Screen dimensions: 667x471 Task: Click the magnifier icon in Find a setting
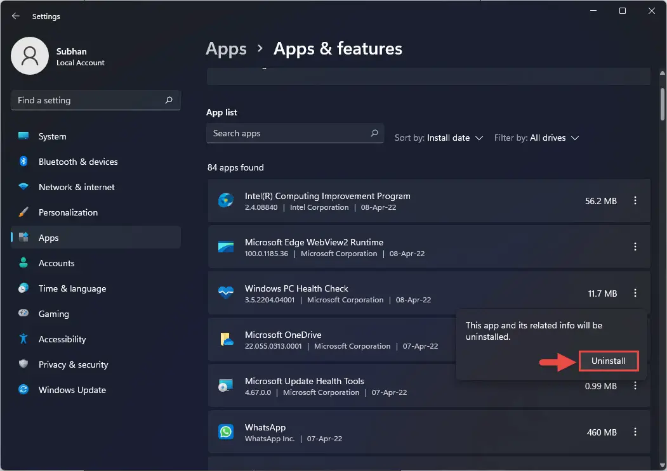pyautogui.click(x=169, y=100)
